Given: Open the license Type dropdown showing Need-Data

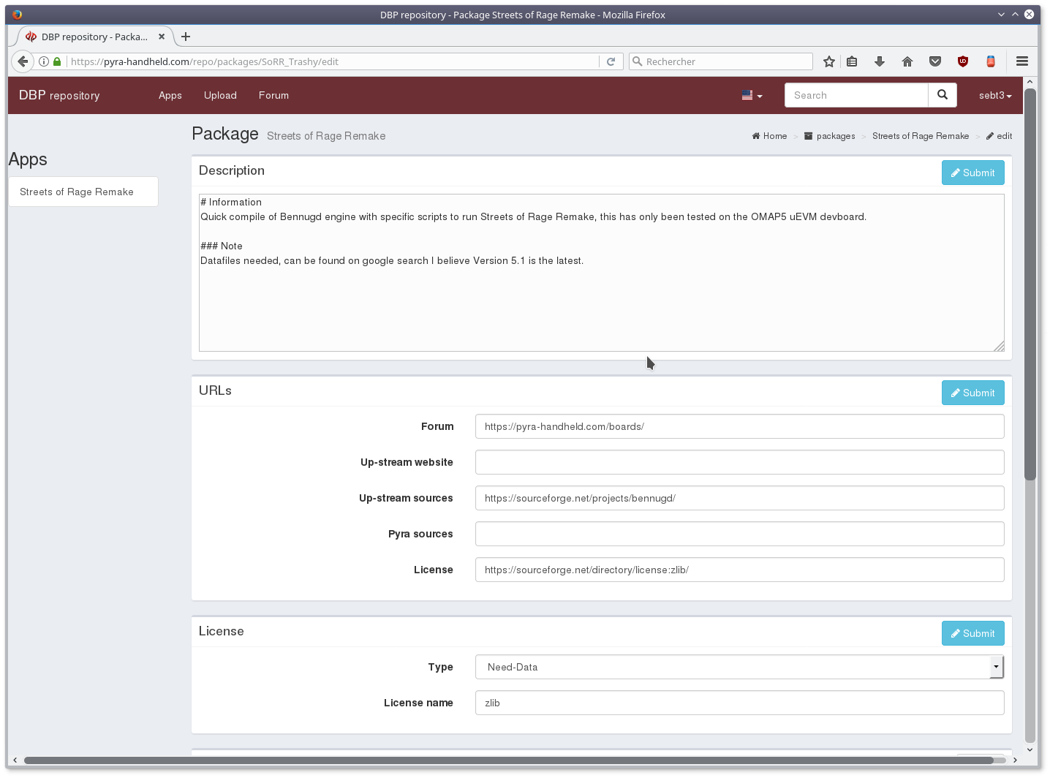Looking at the screenshot, I should (x=739, y=667).
